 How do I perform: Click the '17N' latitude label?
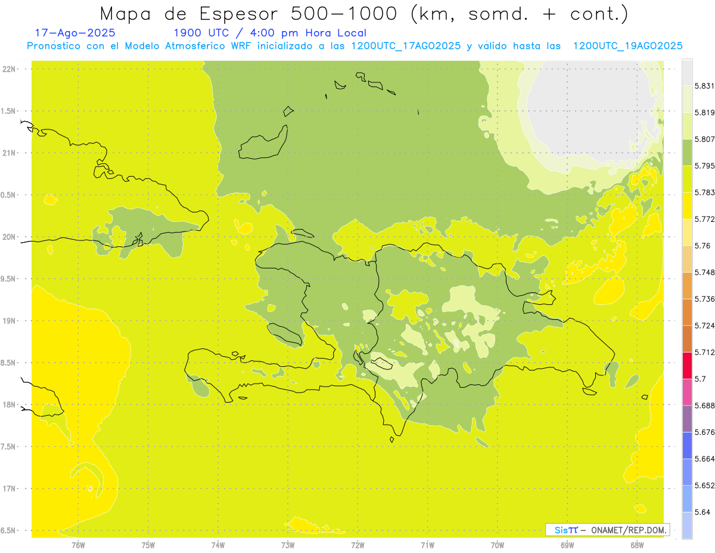point(10,489)
